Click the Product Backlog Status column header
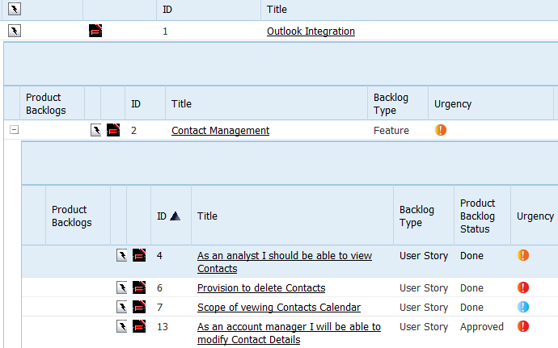 [x=477, y=216]
